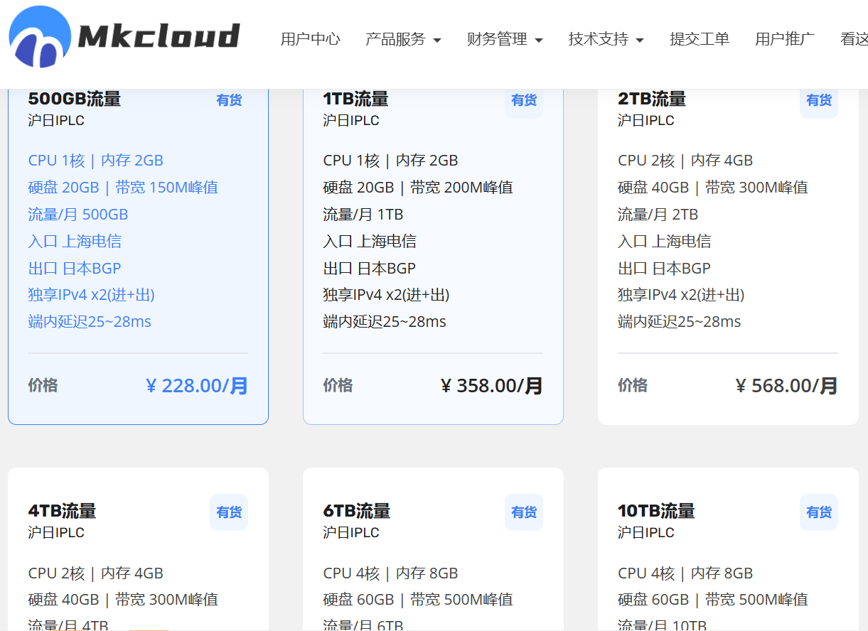Click the 有货 badge on 2TB流量 plan
Screen dimensions: 868x631
click(x=818, y=100)
